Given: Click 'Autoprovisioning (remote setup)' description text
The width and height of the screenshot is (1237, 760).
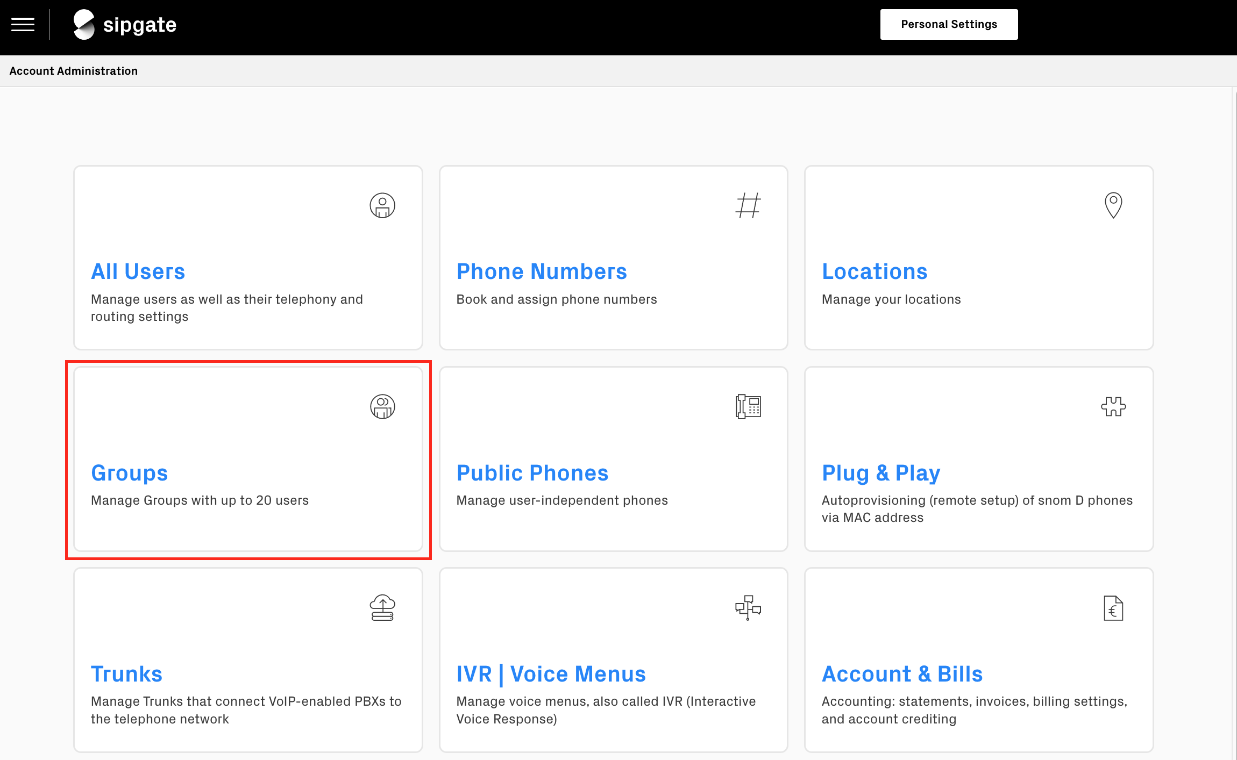Looking at the screenshot, I should 977,509.
